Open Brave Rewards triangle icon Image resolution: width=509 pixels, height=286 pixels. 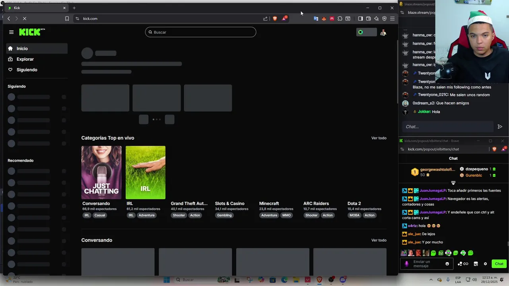(284, 18)
